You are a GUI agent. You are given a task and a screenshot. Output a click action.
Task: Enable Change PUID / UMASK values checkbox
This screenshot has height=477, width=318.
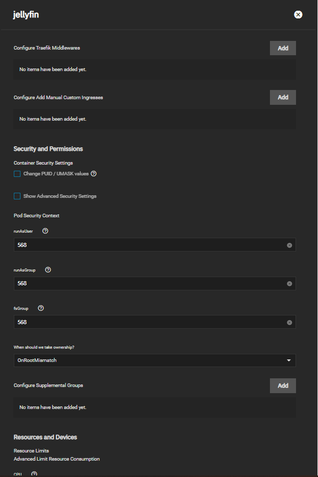point(17,174)
